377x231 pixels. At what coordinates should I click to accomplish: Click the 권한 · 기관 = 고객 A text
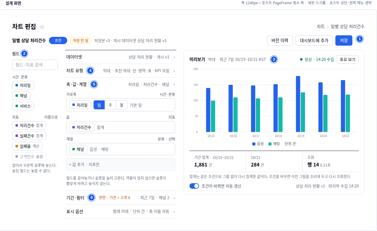coord(115,198)
